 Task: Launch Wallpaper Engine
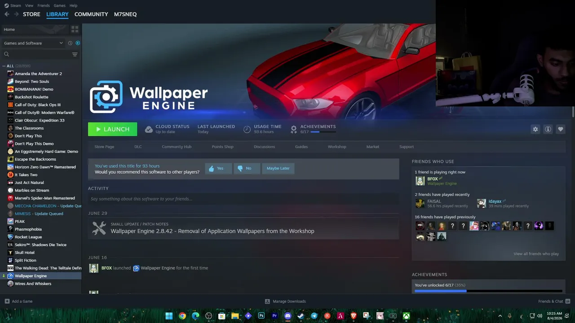(x=112, y=129)
